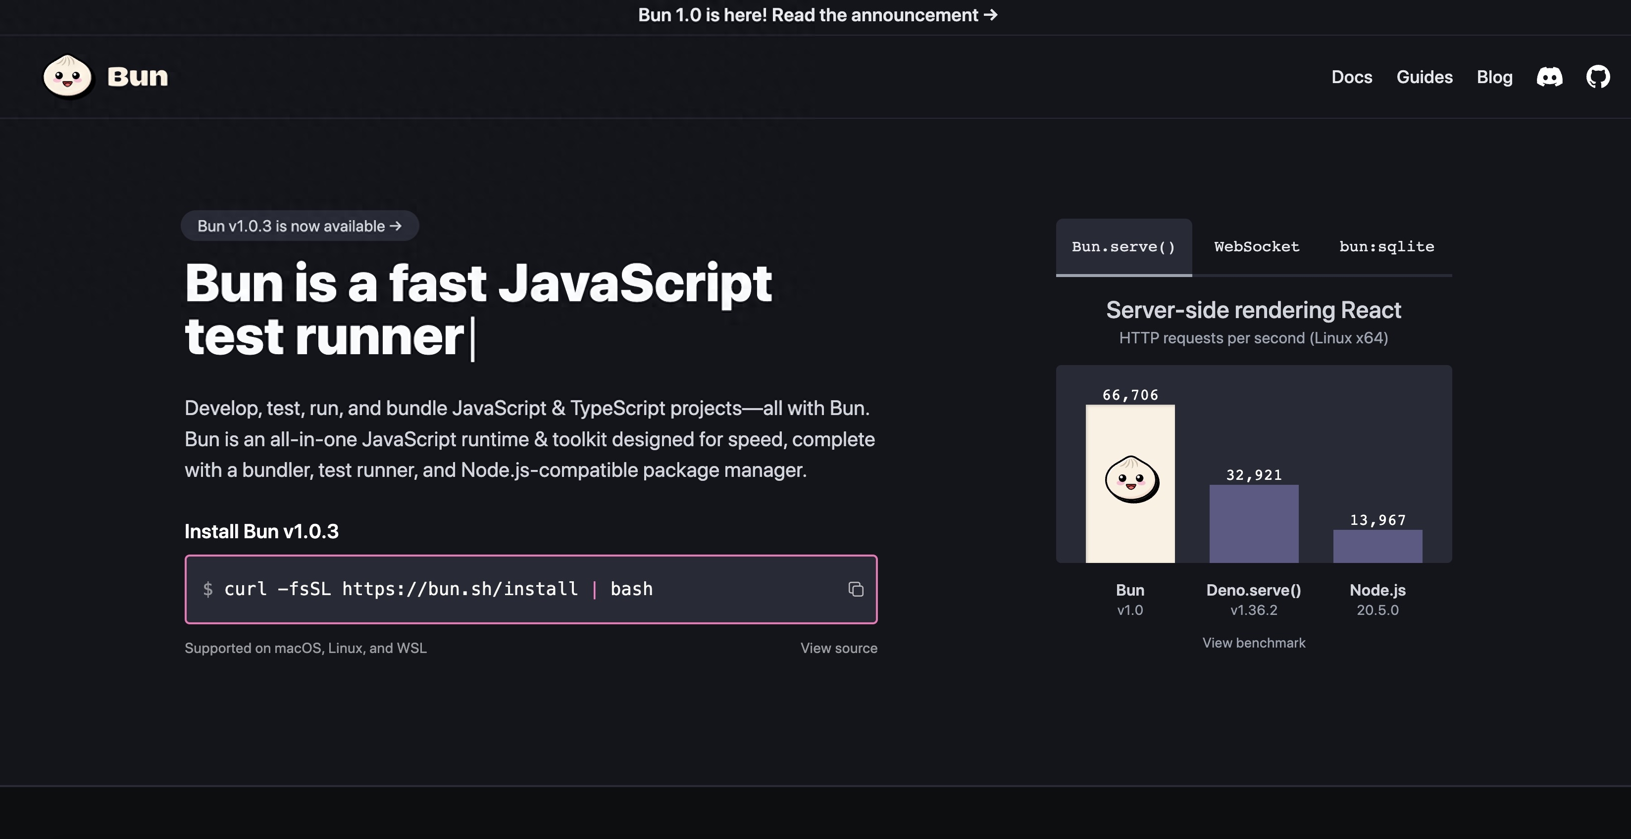Switch to the bun:sqlite benchmark tab
The height and width of the screenshot is (839, 1631).
point(1386,247)
